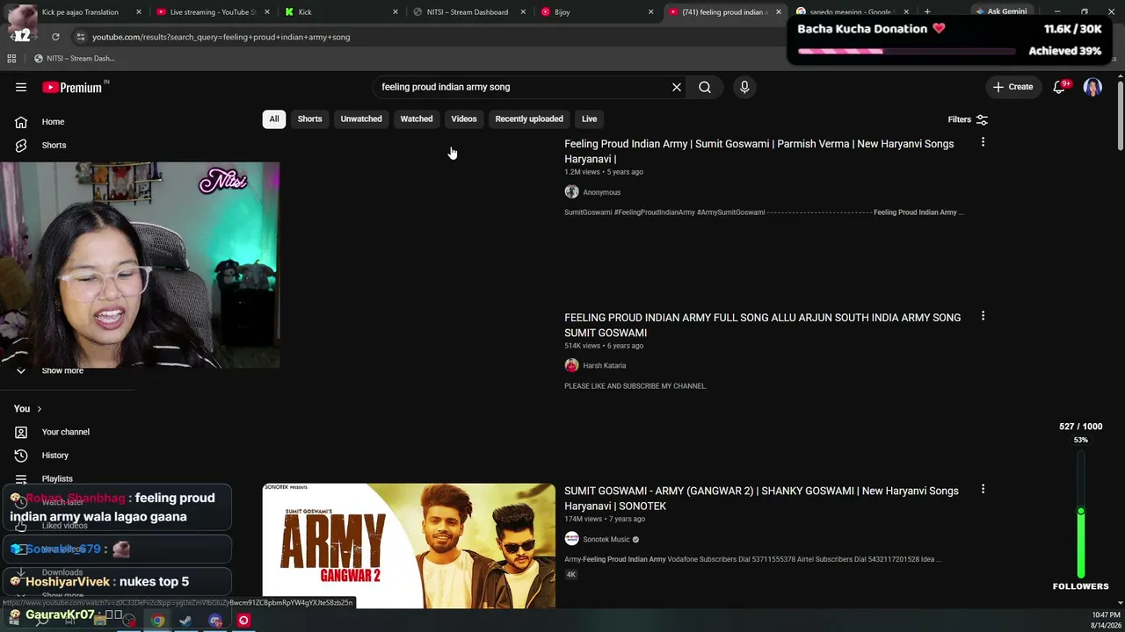Open the YouTube guide hamburger menu
The image size is (1125, 632).
[21, 87]
